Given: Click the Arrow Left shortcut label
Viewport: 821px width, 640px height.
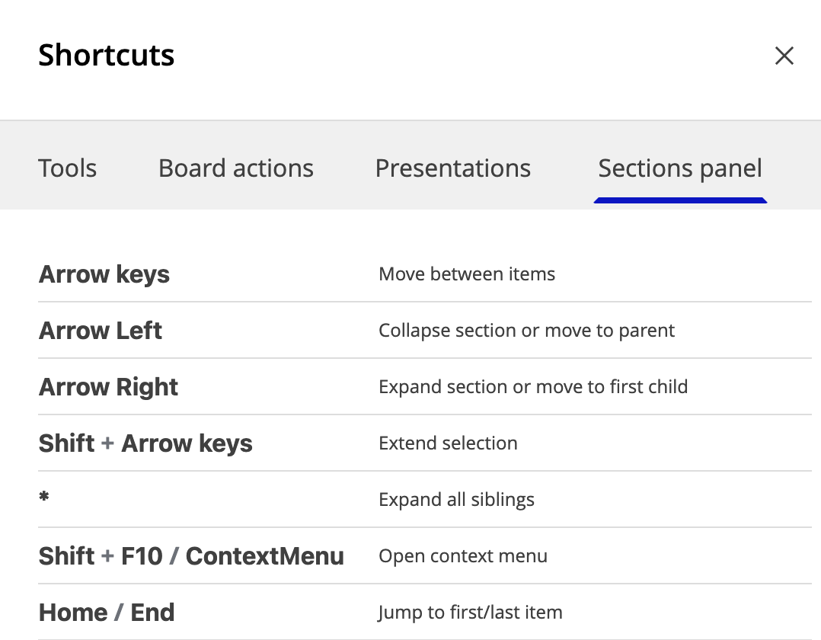Looking at the screenshot, I should [x=101, y=331].
